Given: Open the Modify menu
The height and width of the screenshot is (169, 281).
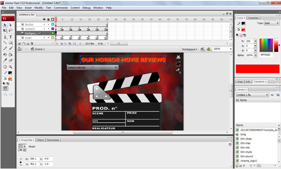Looking at the screenshot, I should tap(39, 7).
